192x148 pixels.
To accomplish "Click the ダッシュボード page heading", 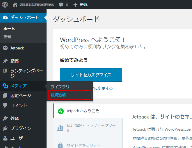I will click(76, 19).
